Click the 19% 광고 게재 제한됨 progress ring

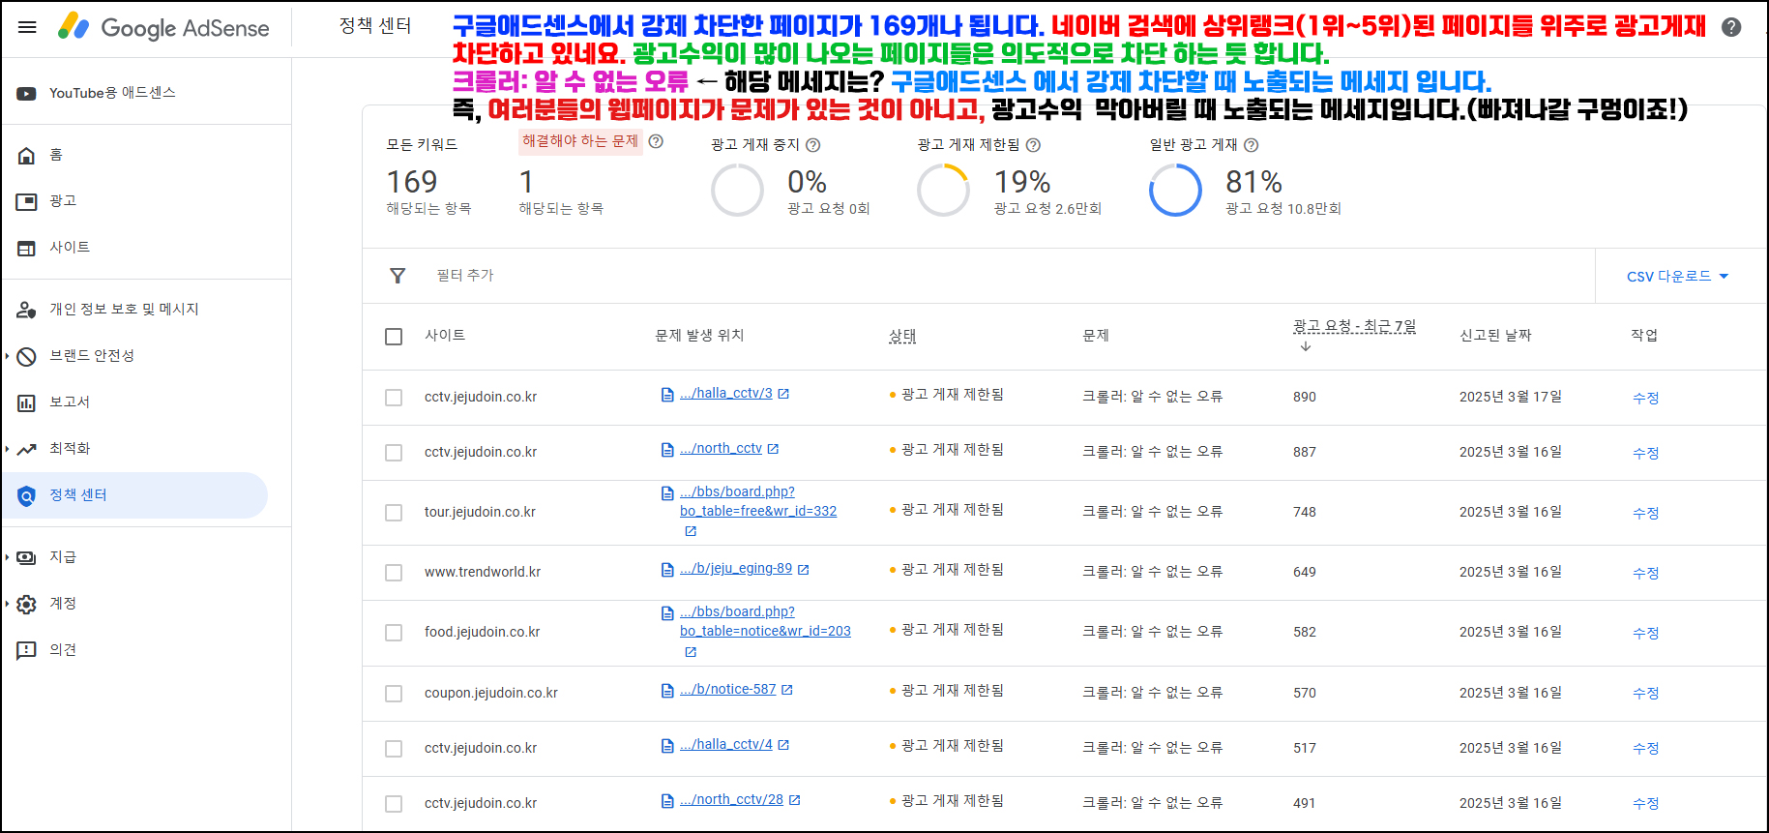[x=943, y=190]
